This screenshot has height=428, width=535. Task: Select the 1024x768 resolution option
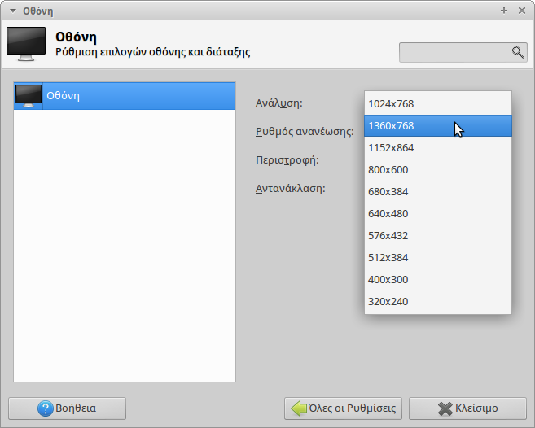click(x=438, y=103)
